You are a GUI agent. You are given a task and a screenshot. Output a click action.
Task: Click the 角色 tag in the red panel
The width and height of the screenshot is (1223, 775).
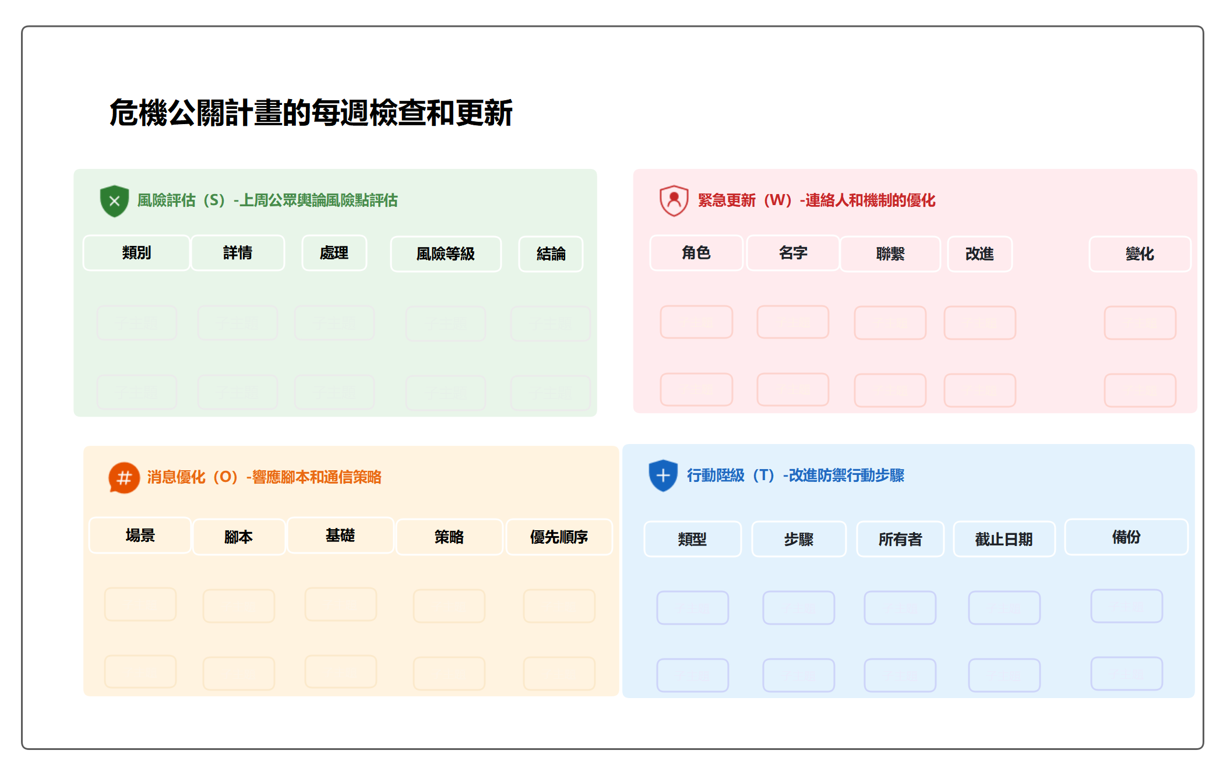click(x=696, y=253)
